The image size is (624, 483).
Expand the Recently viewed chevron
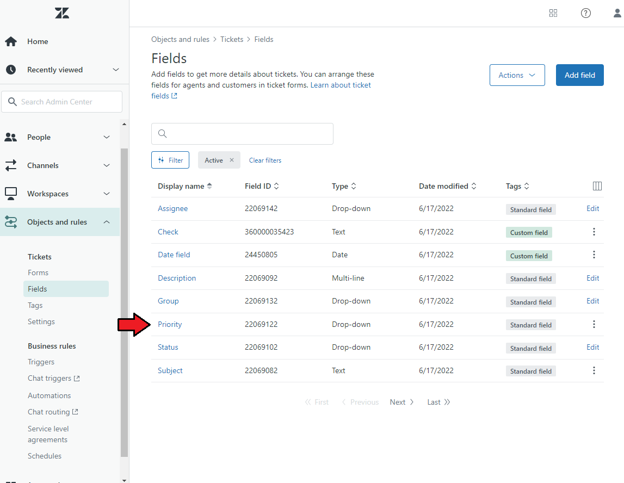coord(116,70)
